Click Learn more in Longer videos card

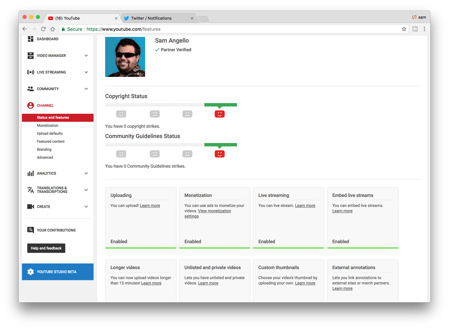tap(151, 283)
